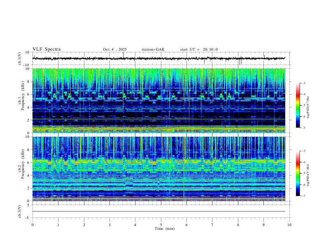Image resolution: width=326 pixels, height=252 pixels.
Task: Click the "start UT = 20:30:0" text
Action: pos(199,49)
